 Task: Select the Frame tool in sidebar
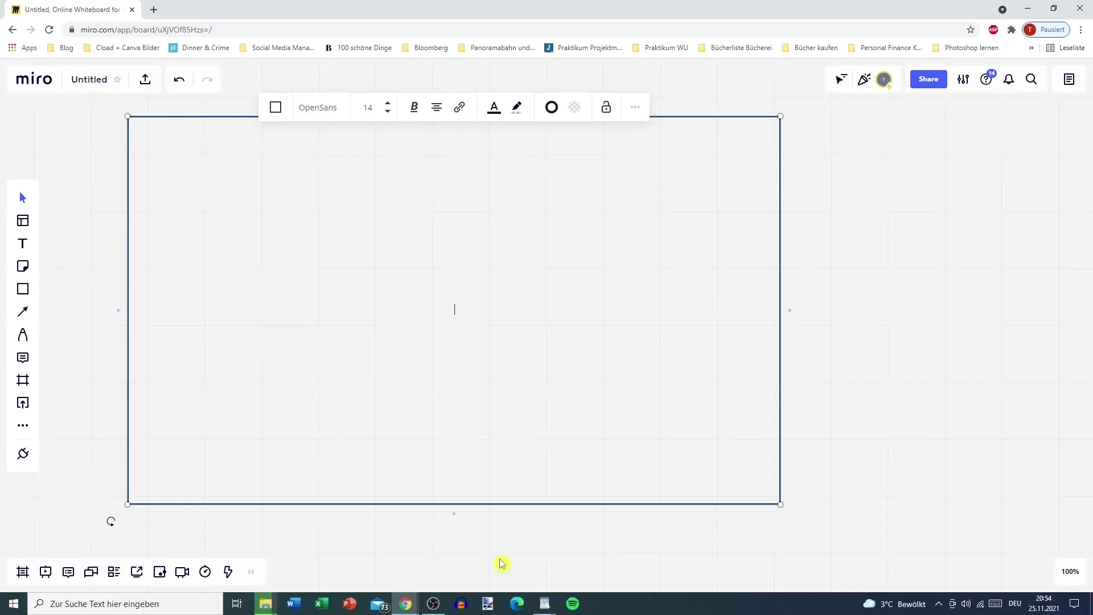(23, 380)
